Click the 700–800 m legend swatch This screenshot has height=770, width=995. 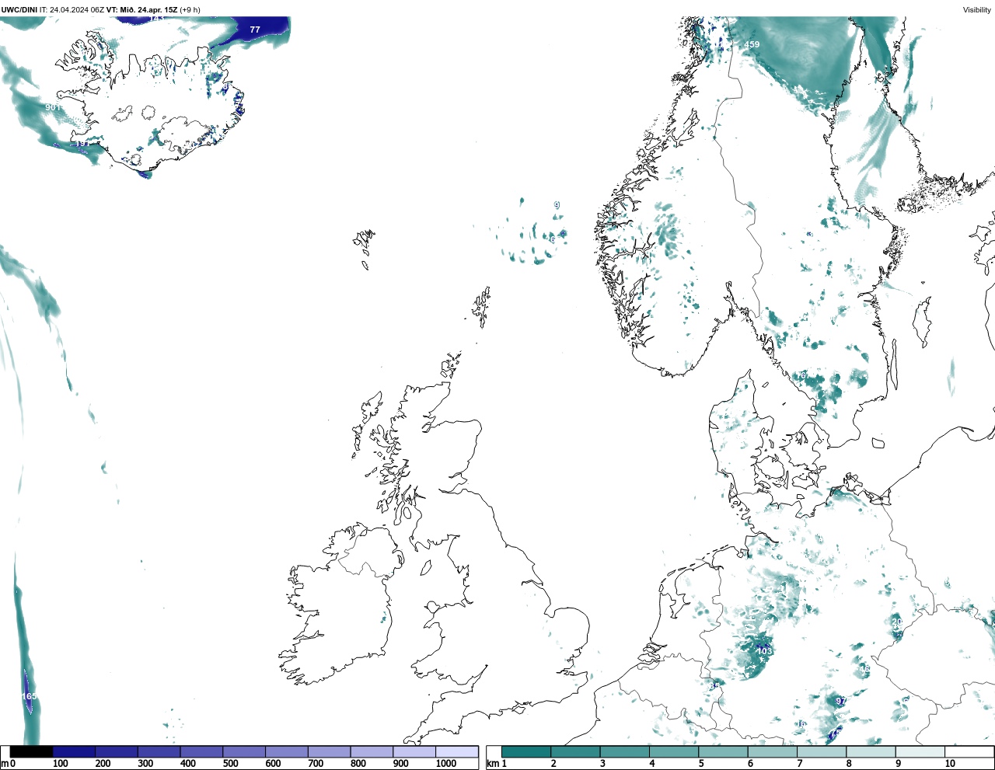click(329, 752)
